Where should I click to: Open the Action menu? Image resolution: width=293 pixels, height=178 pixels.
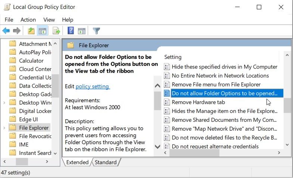pyautogui.click(x=28, y=20)
